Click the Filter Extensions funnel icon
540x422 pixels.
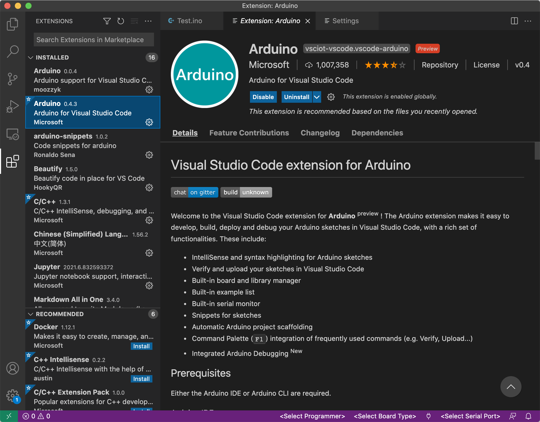tap(107, 21)
